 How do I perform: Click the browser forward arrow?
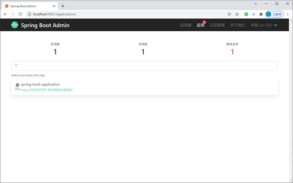[x=13, y=14]
